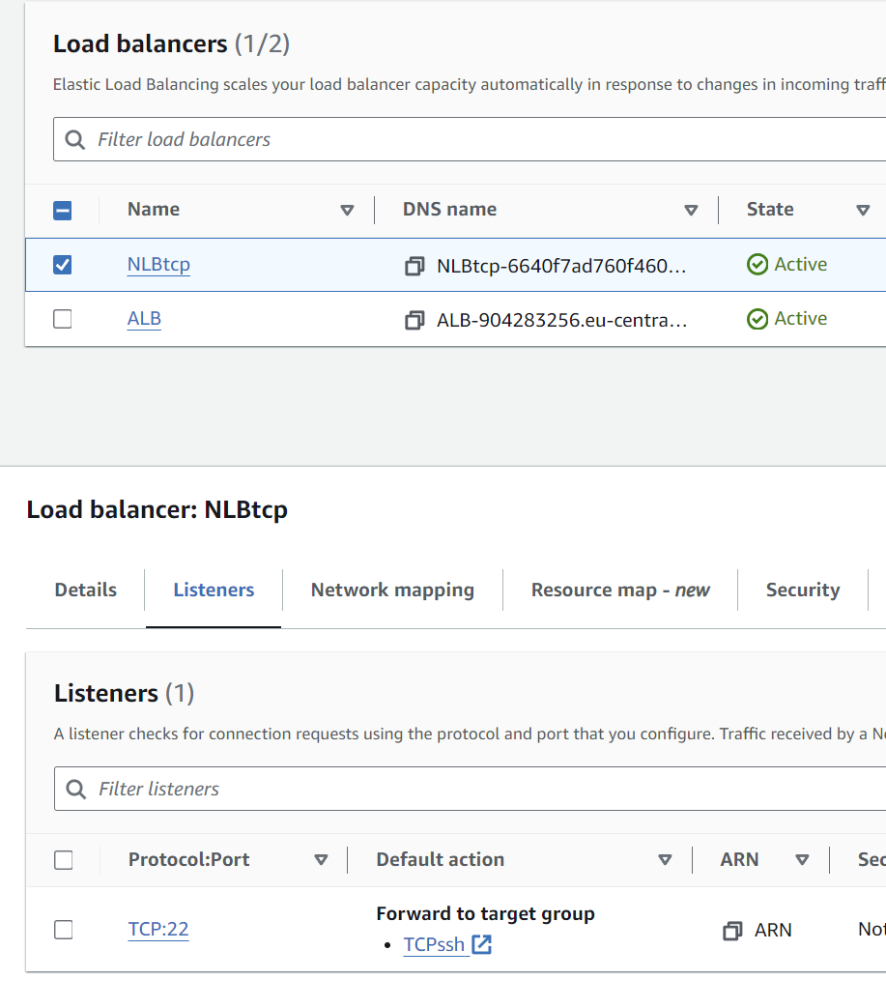Click the search icon in Filter listeners

coord(76,790)
